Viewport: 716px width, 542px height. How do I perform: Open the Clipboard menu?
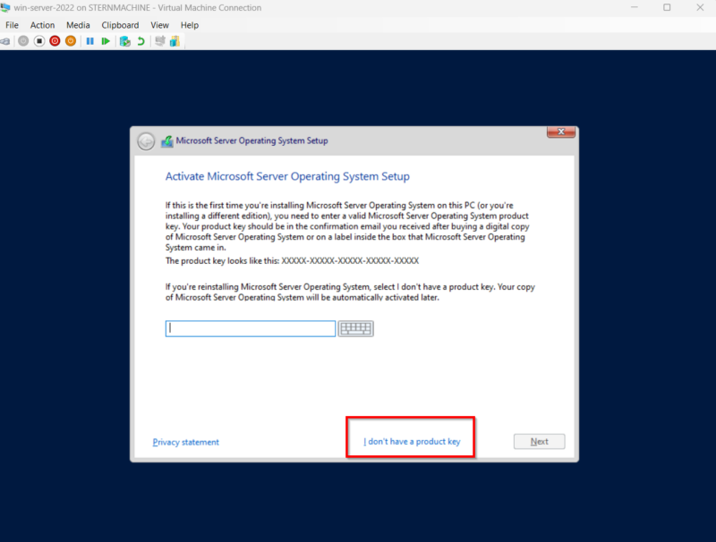tap(120, 25)
